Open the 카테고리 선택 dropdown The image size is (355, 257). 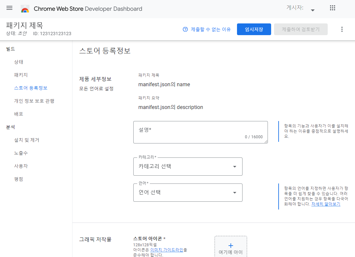[x=188, y=167]
